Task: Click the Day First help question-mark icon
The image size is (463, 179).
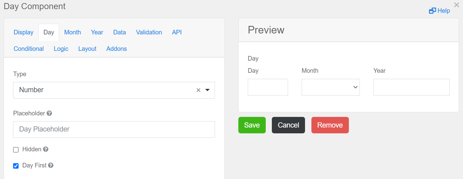Action: [x=51, y=165]
